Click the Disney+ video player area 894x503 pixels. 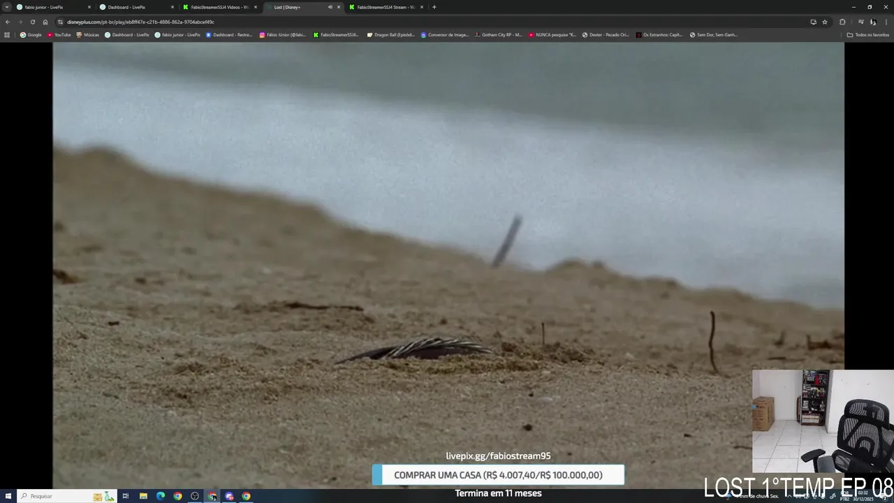[x=448, y=265]
